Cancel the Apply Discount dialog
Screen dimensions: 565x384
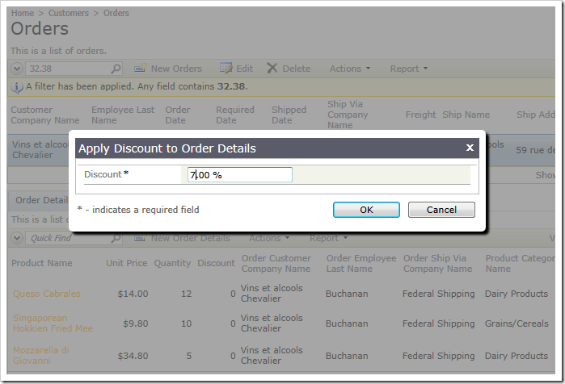[441, 210]
